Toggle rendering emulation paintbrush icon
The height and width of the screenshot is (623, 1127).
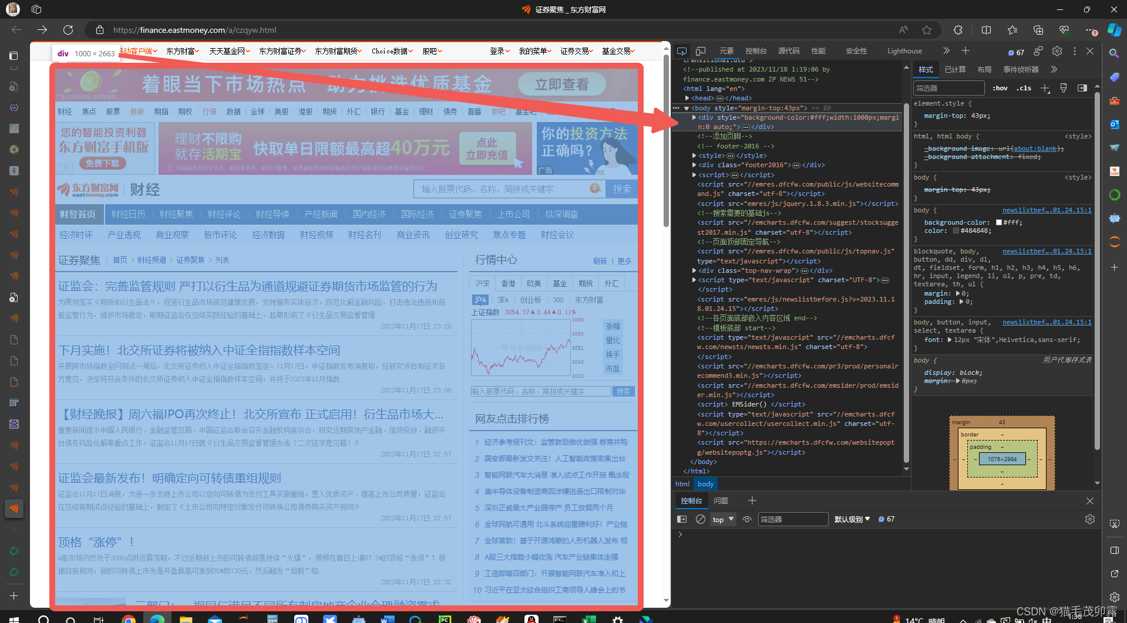coord(1064,88)
